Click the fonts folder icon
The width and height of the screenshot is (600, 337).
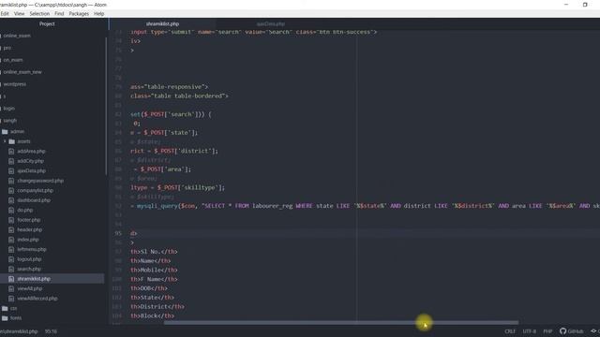[x=5, y=318]
